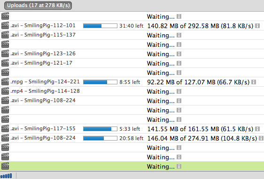Image resolution: width=264 pixels, height=179 pixels.
Task: Click the first unnamed waiting row's clapperboard icon
Action: 5,16
